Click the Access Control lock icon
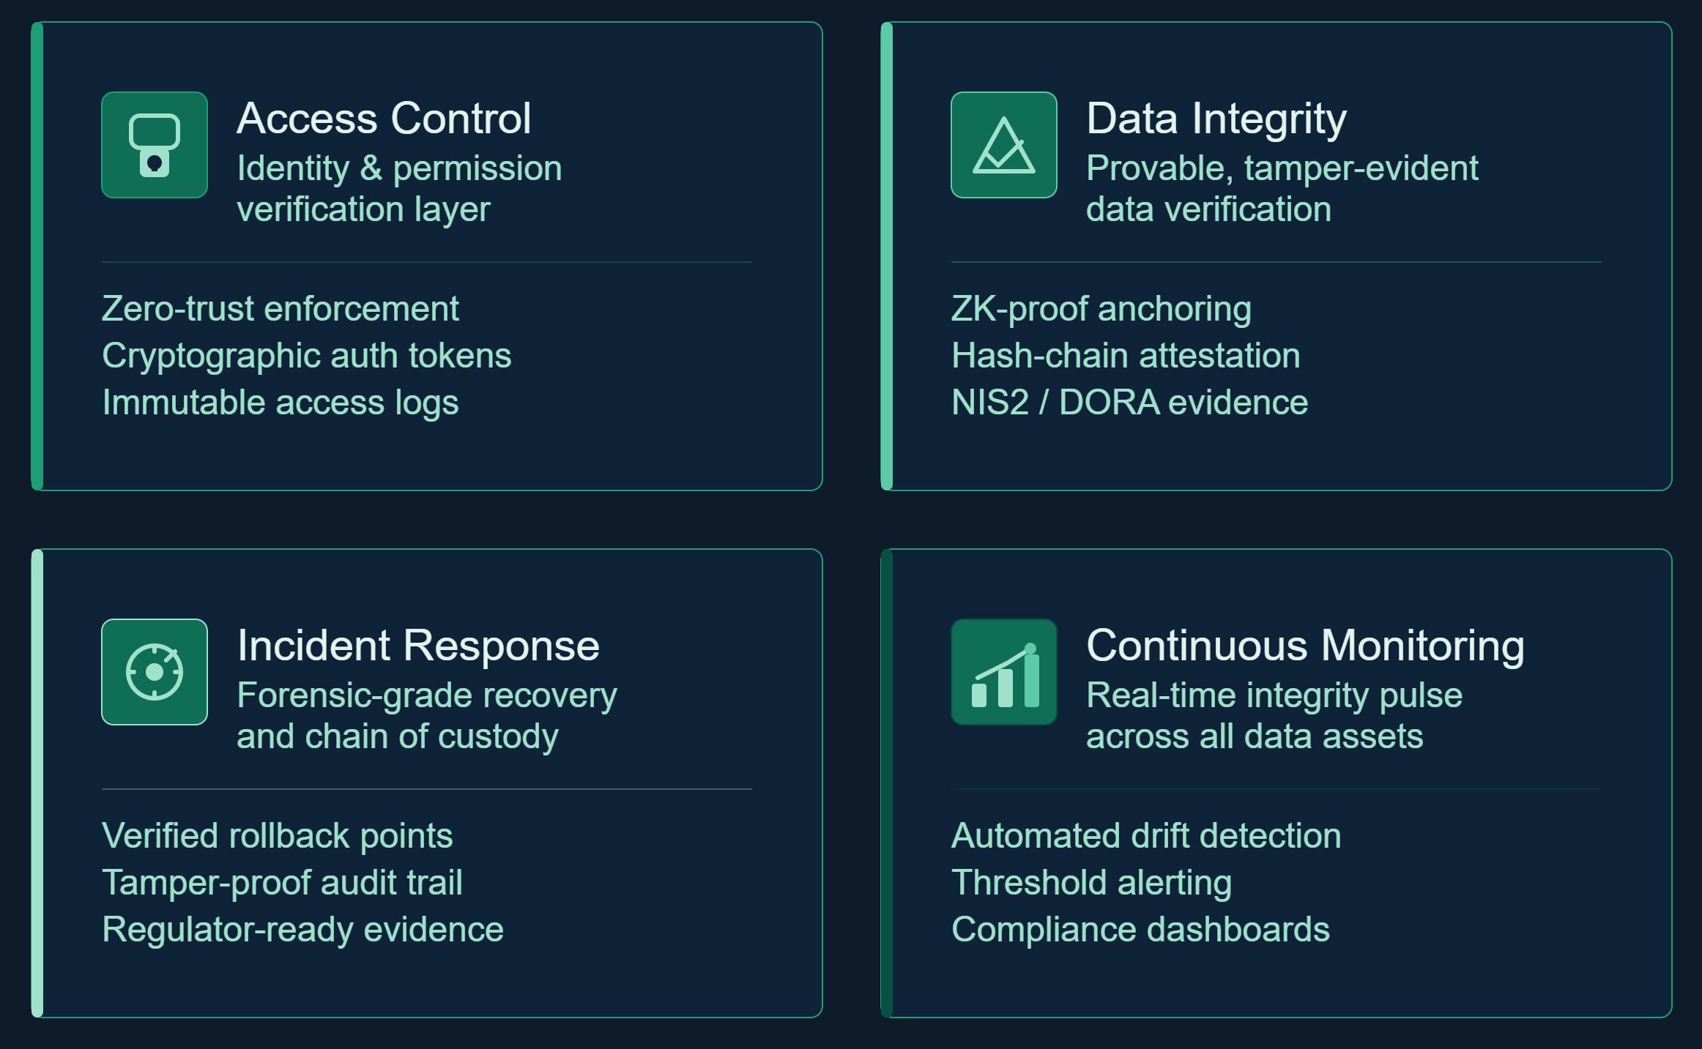 155,145
